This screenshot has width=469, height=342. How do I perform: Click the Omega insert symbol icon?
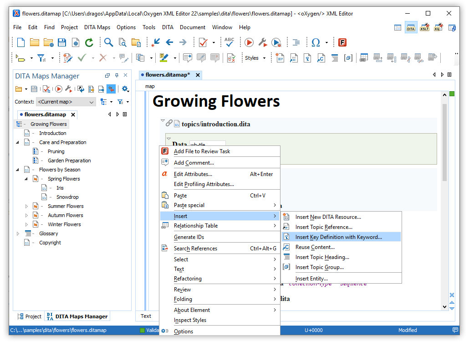point(316,42)
